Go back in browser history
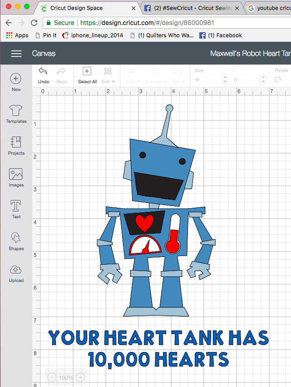The image size is (291, 387). pos(9,23)
